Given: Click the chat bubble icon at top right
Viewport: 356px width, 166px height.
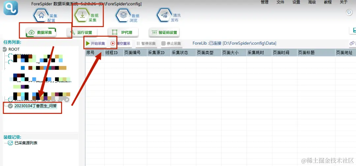Looking at the screenshot, I should point(349,13).
